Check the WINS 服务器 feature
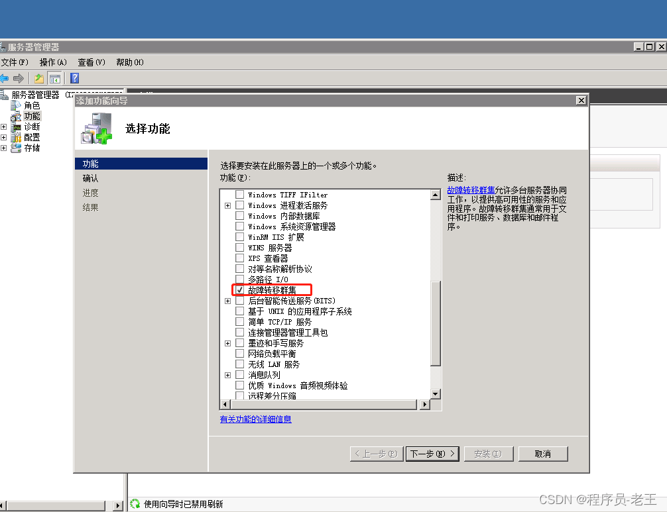 click(x=240, y=248)
